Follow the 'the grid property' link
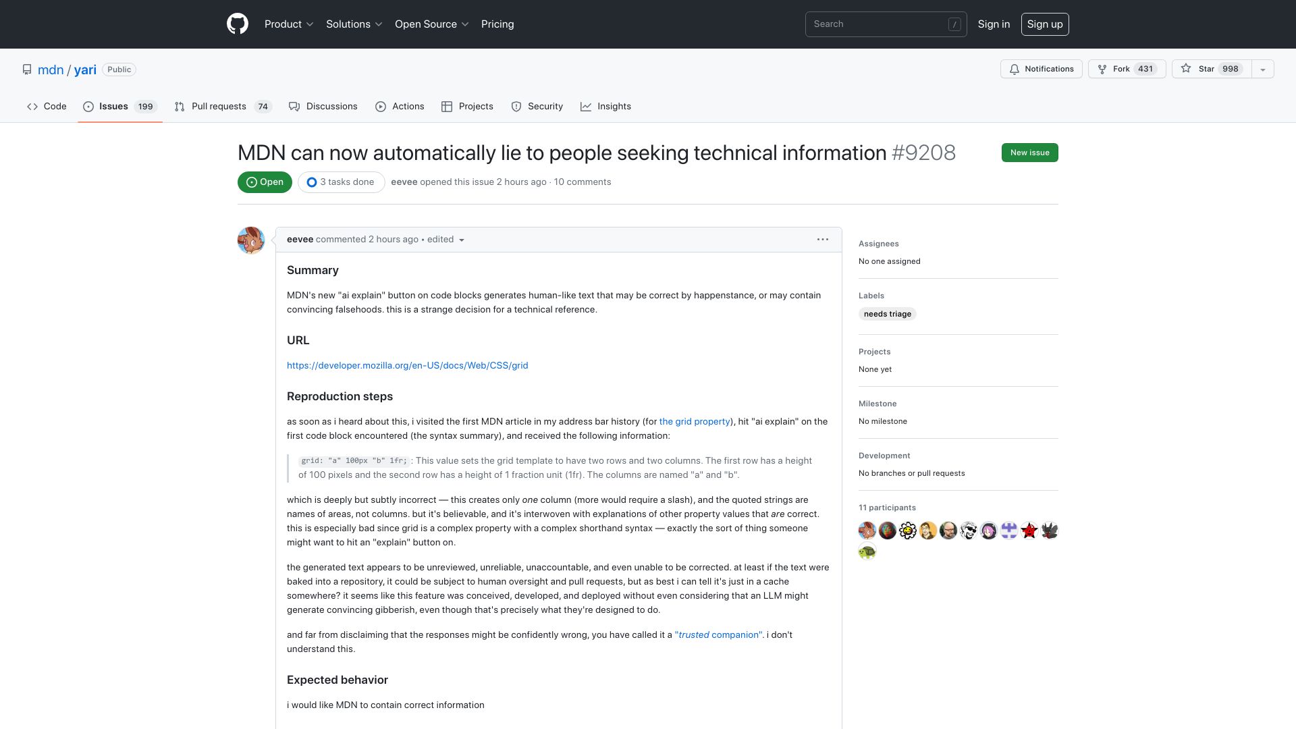This screenshot has width=1296, height=729. (x=695, y=421)
